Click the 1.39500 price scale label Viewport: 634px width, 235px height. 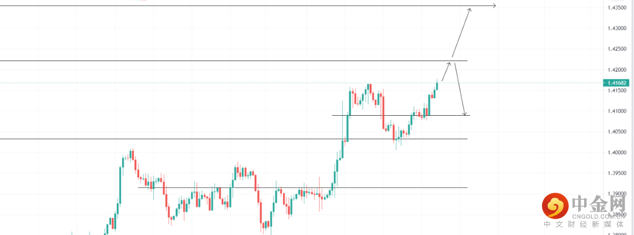click(620, 173)
